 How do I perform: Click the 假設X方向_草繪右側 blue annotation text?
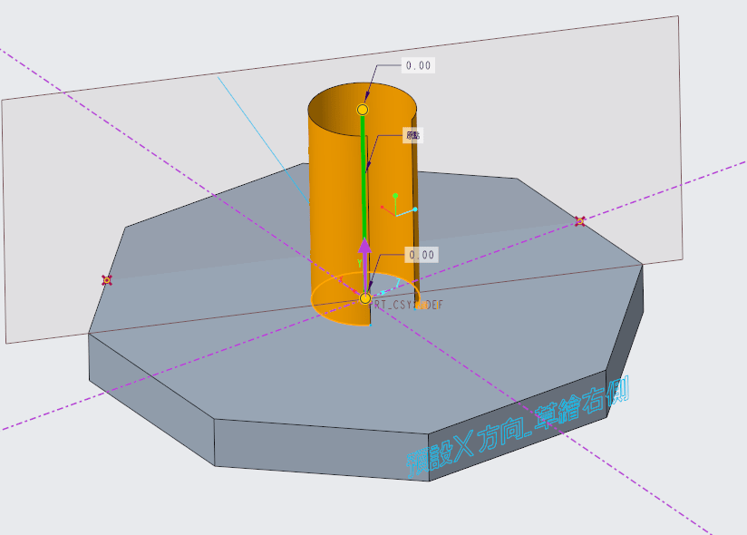pyautogui.click(x=517, y=428)
